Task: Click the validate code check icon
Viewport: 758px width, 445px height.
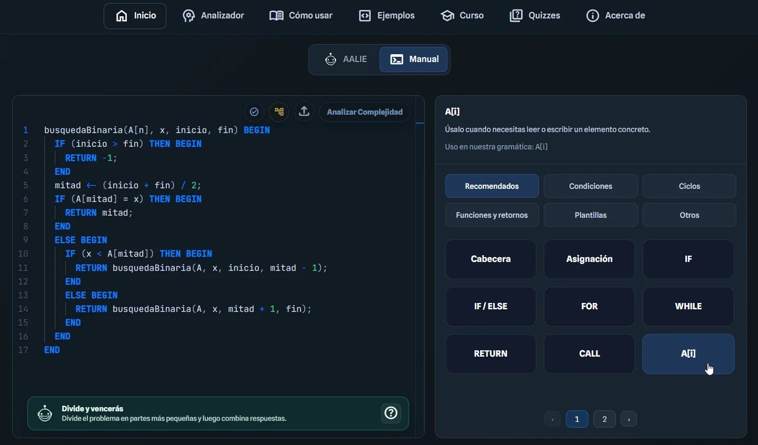Action: click(x=254, y=112)
